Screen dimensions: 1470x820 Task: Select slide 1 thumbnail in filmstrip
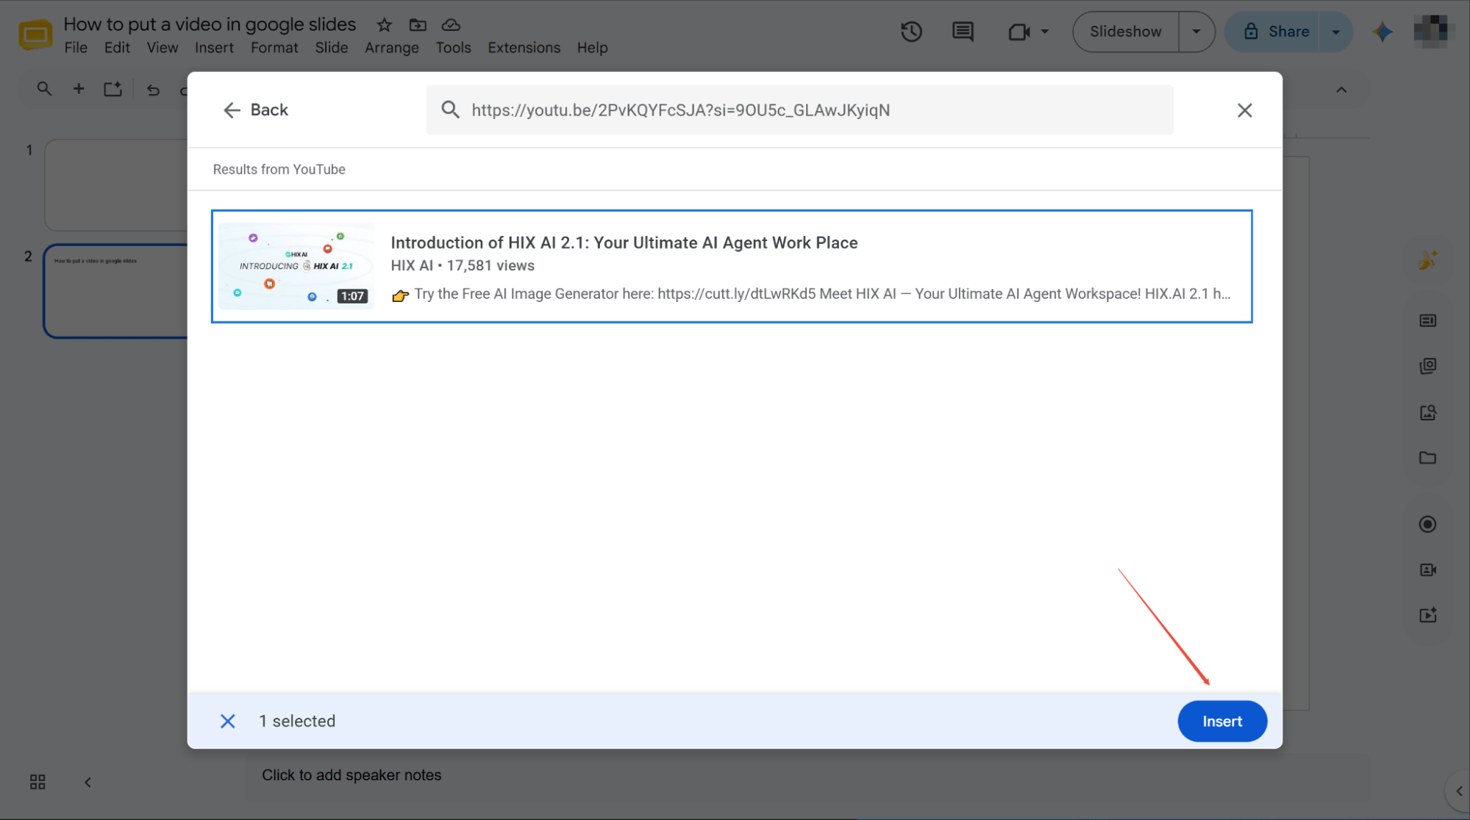coord(116,185)
